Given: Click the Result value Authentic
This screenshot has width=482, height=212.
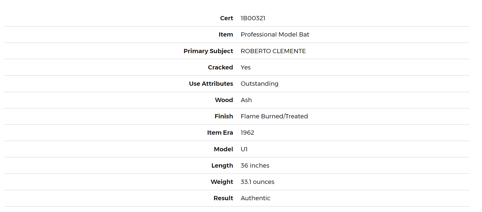Looking at the screenshot, I should (x=256, y=198).
